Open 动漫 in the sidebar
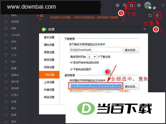The height and width of the screenshot is (124, 166). (x=14, y=48)
